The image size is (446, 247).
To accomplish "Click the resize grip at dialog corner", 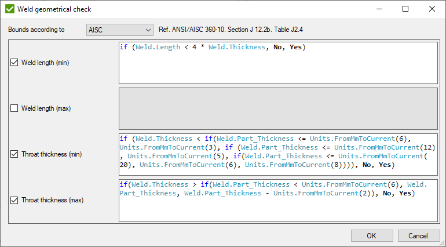I will [443, 244].
